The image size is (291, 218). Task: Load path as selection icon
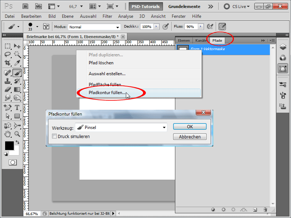point(233,210)
